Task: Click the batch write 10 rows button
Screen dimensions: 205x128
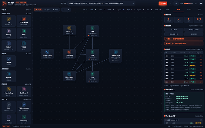Action: click(x=194, y=30)
